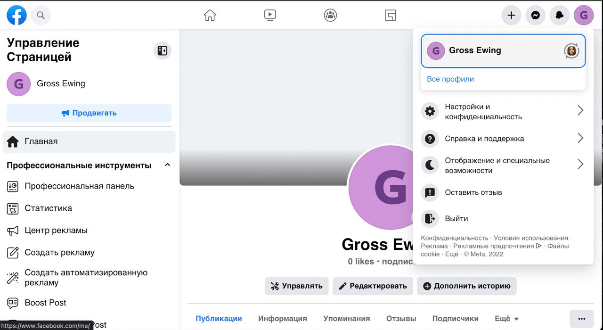Expand chevron next to Справка и поддержка

[x=580, y=138]
